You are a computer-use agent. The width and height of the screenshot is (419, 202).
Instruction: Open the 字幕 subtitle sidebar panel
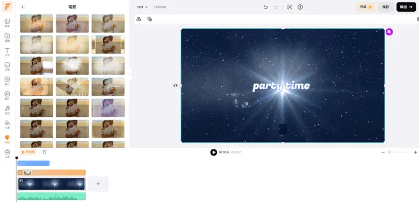7,66
